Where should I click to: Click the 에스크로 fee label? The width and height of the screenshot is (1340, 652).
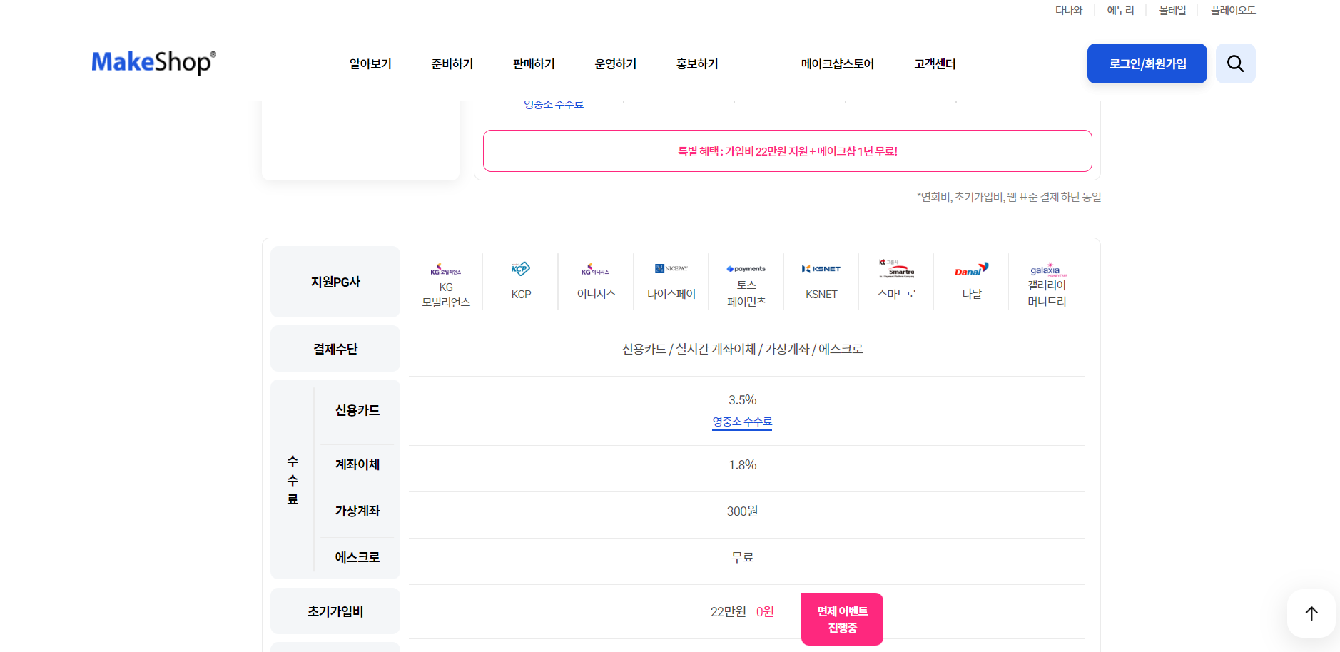(x=357, y=557)
